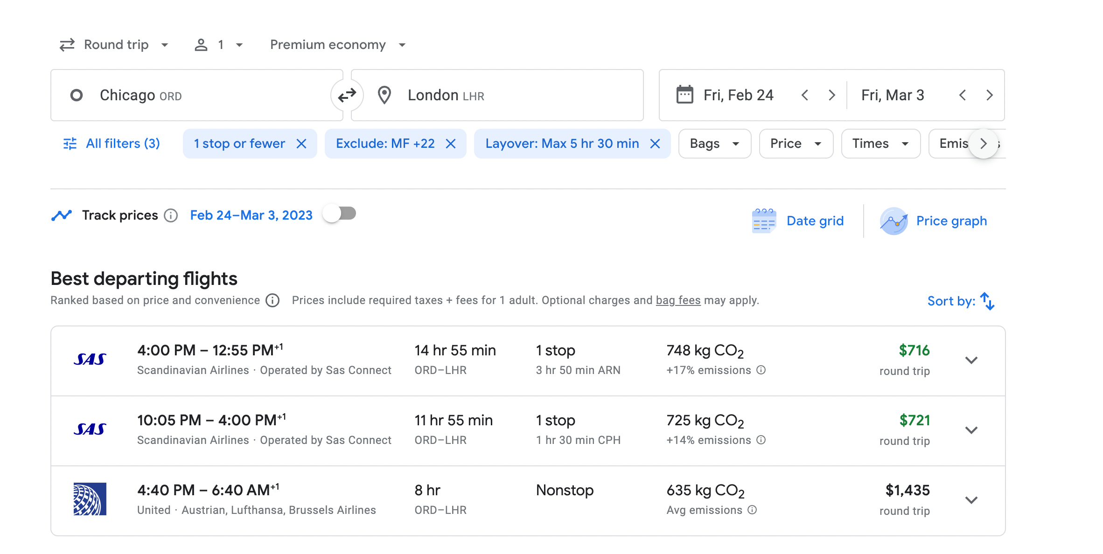Open the Date grid view
Viewport: 1103px width, 554px height.
click(798, 221)
